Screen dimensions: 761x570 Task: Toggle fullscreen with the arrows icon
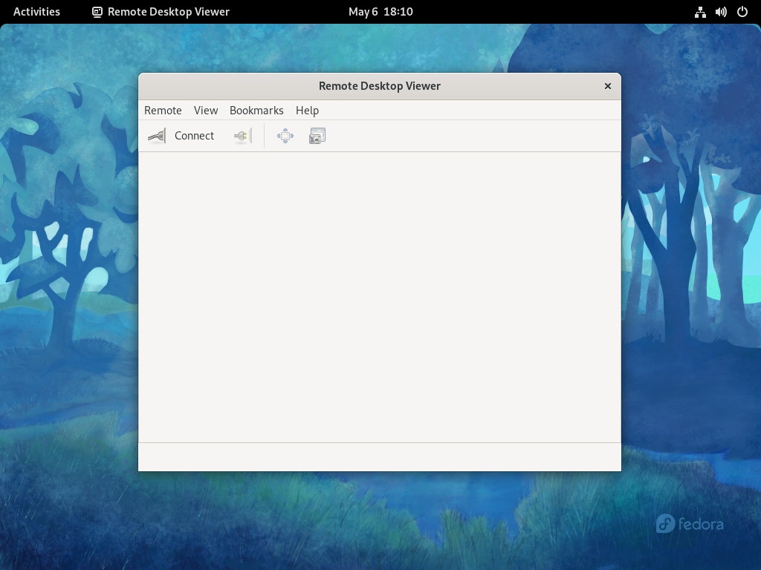click(285, 136)
